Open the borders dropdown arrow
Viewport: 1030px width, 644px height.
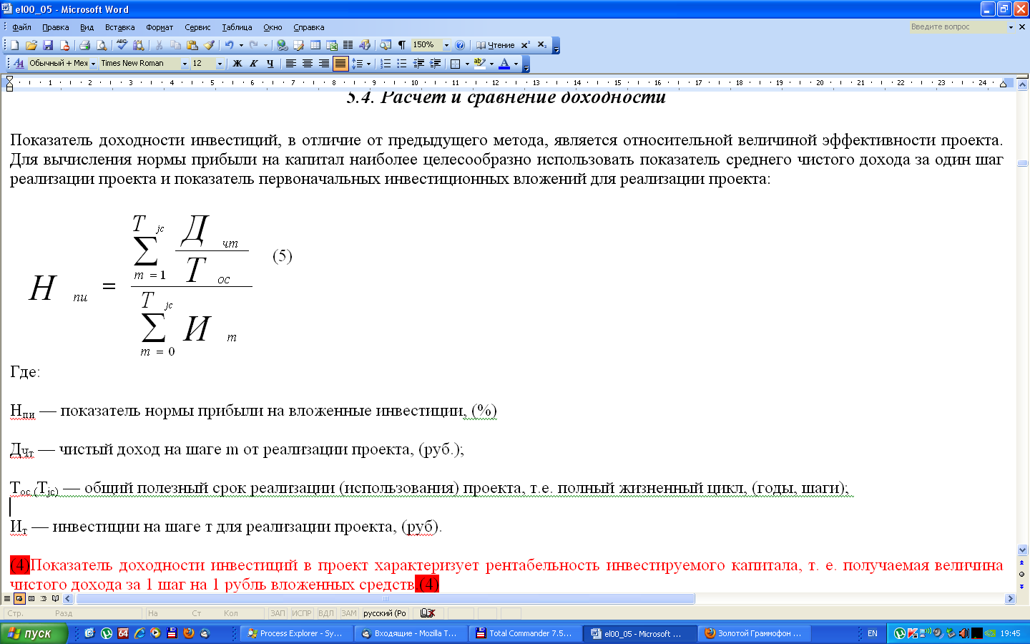(467, 64)
